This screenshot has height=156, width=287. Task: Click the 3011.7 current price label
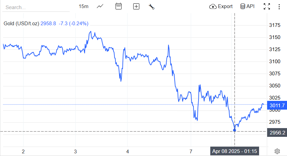(x=277, y=106)
